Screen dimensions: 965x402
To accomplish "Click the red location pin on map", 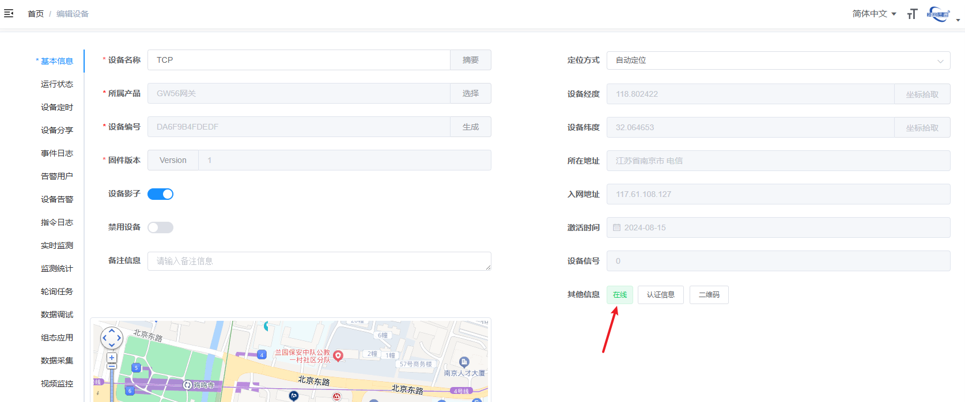I will [x=338, y=356].
